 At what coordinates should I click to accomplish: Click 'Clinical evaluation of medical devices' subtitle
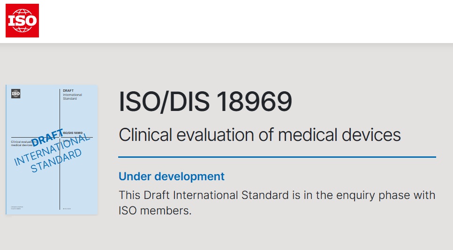(259, 135)
